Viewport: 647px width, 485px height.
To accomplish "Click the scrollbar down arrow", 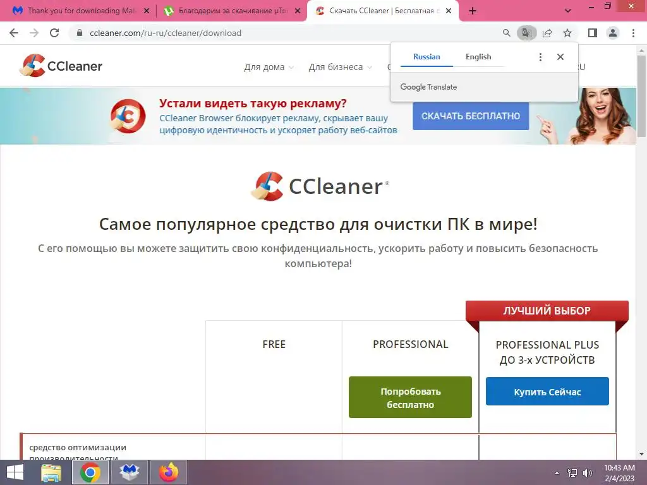I will [x=641, y=454].
